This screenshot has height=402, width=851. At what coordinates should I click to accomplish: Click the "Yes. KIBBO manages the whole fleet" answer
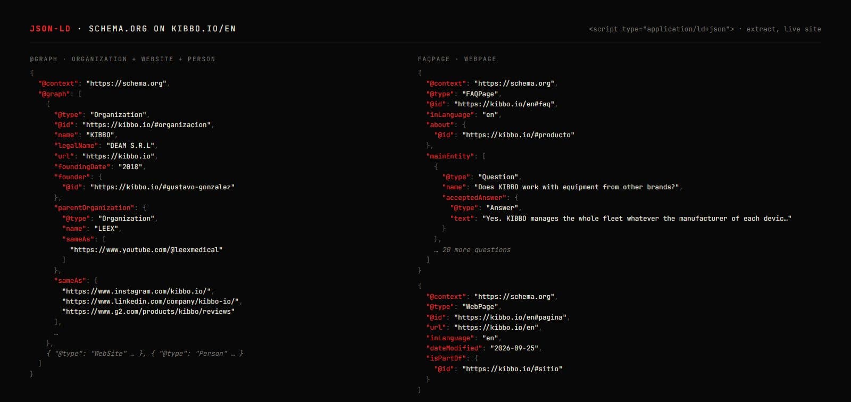point(637,219)
